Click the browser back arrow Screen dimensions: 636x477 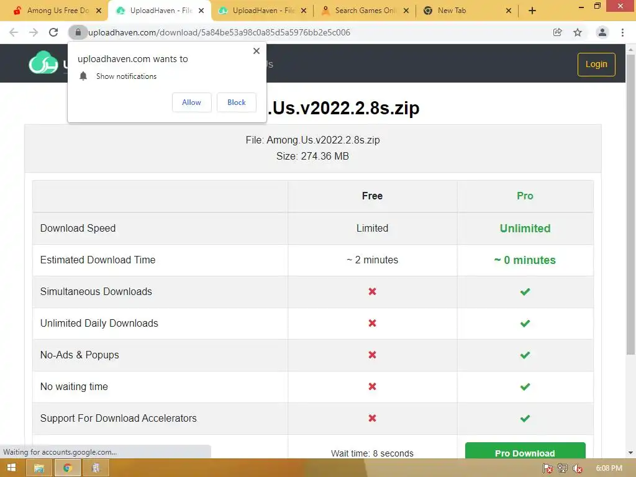click(x=14, y=32)
